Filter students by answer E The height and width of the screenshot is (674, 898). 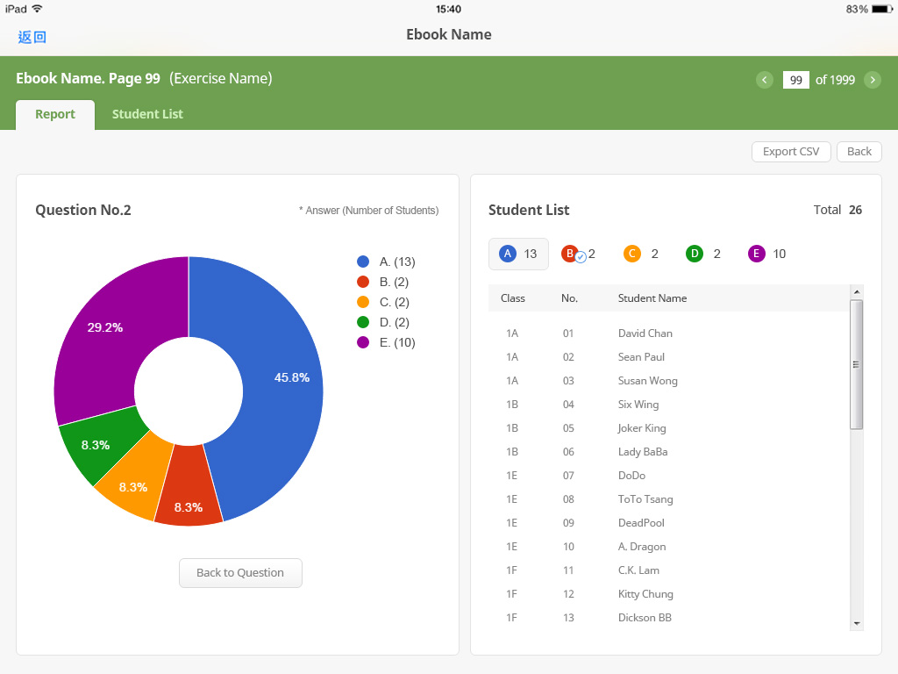[757, 254]
